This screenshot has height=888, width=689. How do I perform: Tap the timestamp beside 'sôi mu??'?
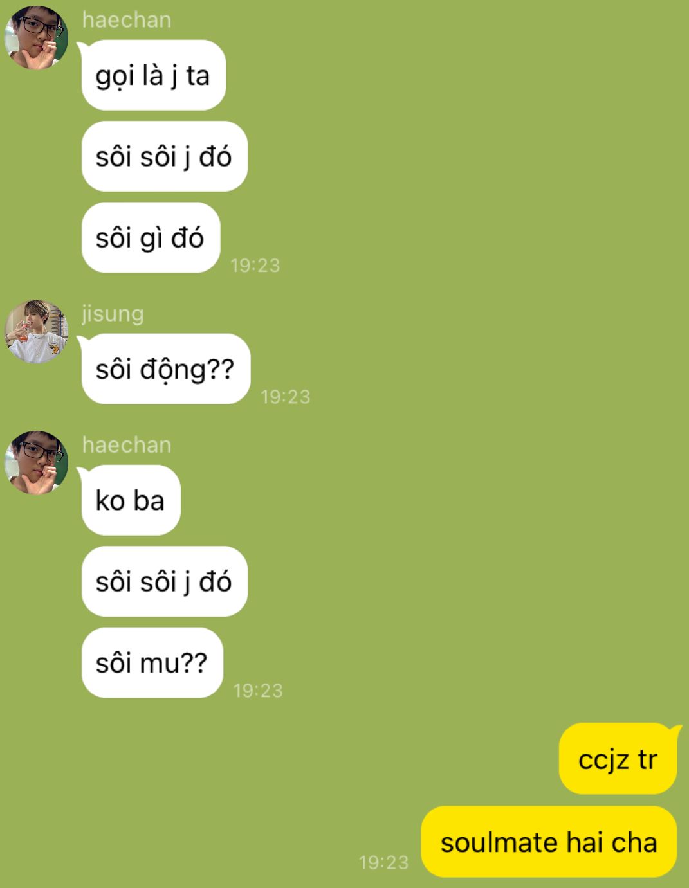[258, 690]
